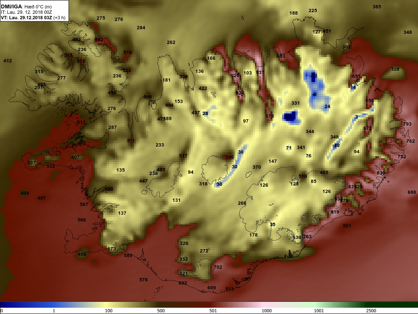The width and height of the screenshot is (418, 314).
Task: Click the legend label '500' on color bar
Action: click(161, 311)
